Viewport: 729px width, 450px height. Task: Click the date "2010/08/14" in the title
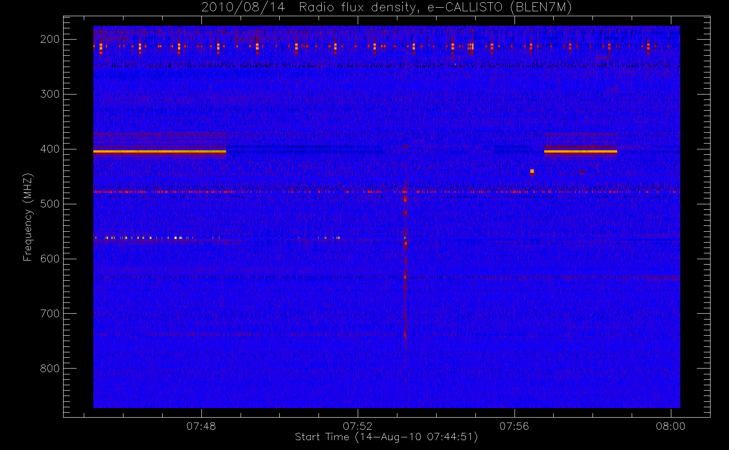[243, 7]
